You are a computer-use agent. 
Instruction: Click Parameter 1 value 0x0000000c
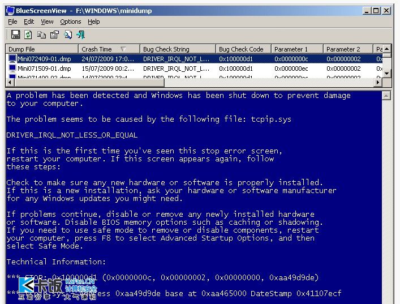click(x=291, y=59)
